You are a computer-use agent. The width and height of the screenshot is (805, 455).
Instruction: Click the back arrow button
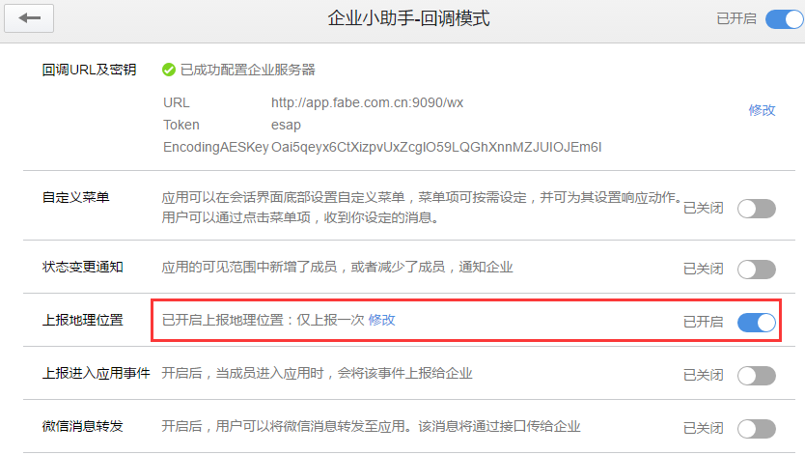29,18
